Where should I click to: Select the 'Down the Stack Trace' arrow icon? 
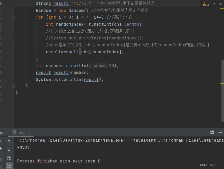click(x=9, y=149)
